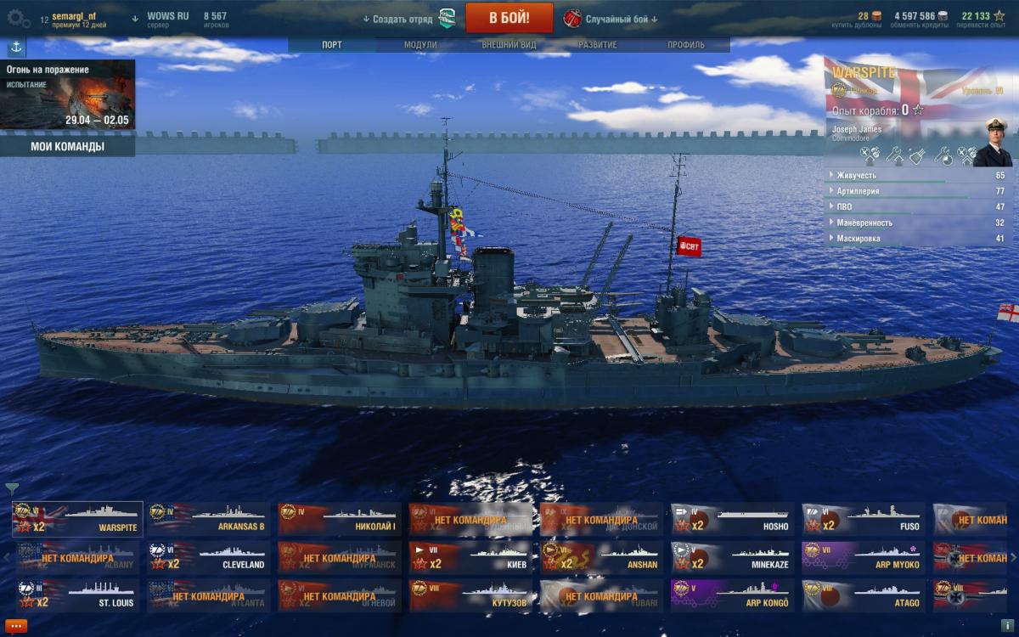Click the doubloons coin icon
This screenshot has width=1019, height=637.
tap(877, 15)
